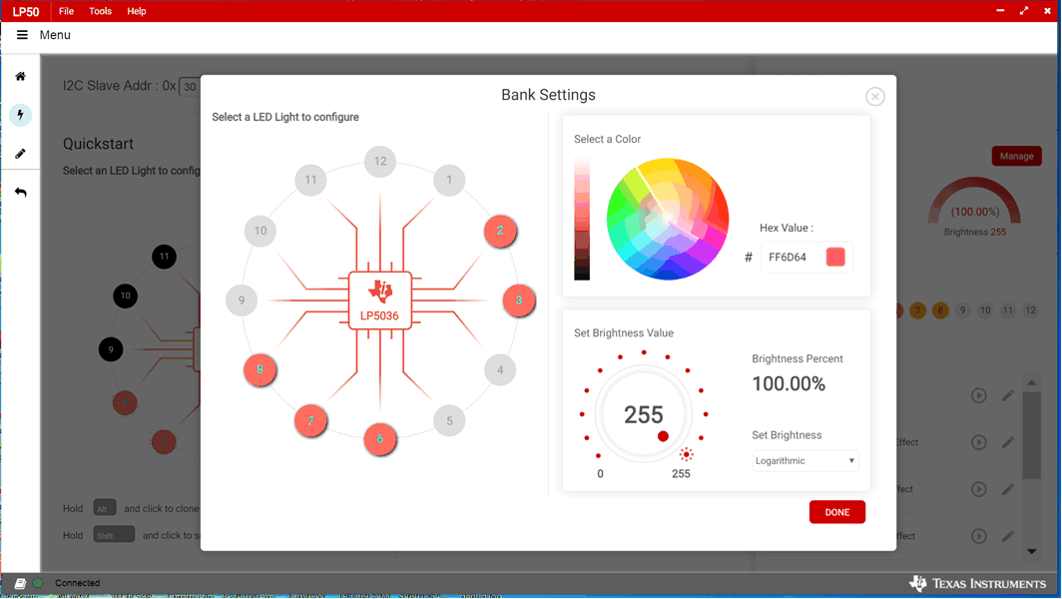Click the home icon in the sidebar
This screenshot has width=1062, height=599.
20,76
